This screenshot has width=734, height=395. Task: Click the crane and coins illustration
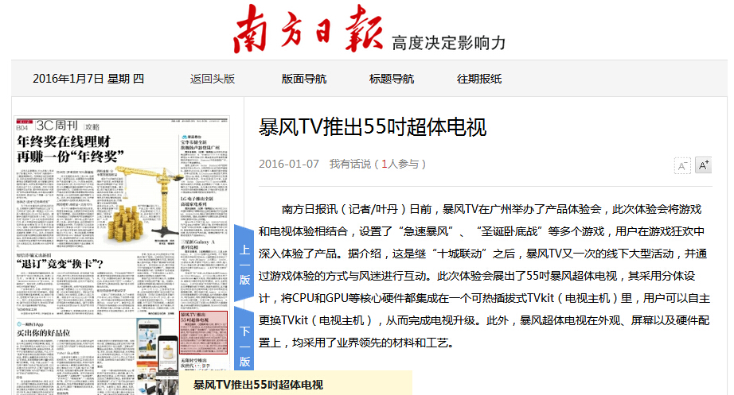143,203
